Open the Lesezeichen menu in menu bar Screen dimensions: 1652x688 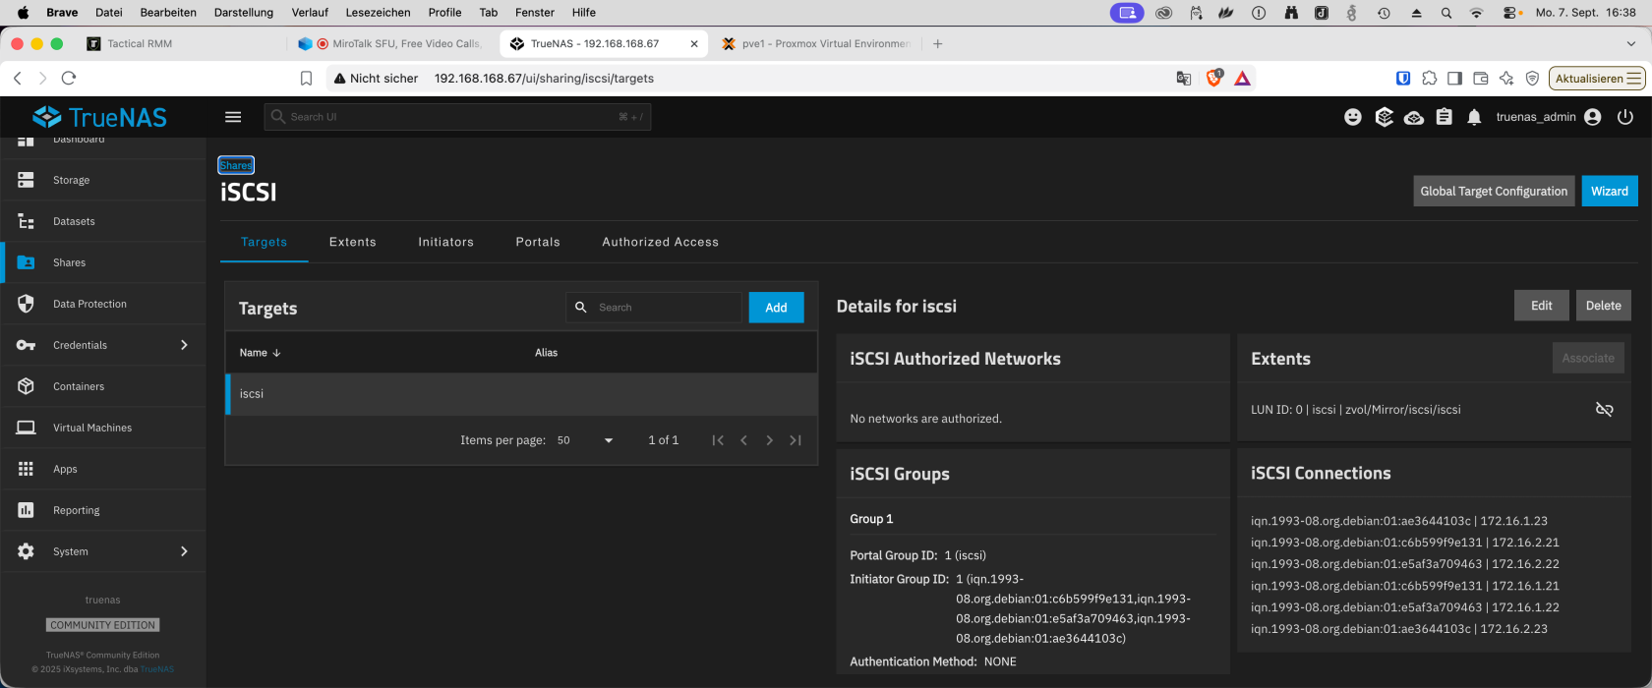point(378,13)
